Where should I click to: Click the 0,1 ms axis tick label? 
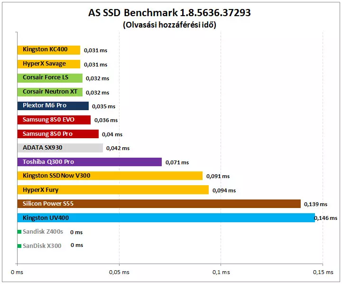click(x=221, y=272)
